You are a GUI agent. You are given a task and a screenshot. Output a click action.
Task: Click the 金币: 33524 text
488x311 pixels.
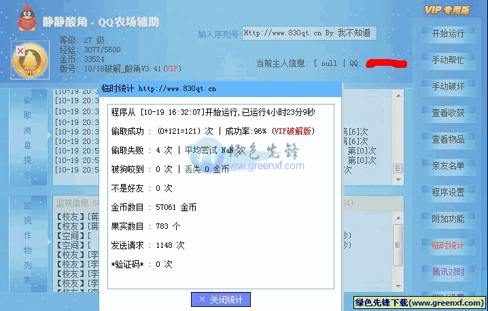point(82,59)
